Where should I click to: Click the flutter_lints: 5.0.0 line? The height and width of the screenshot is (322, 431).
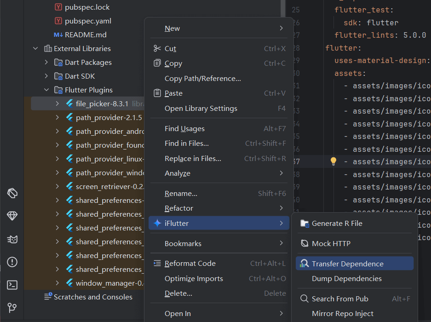[380, 35]
